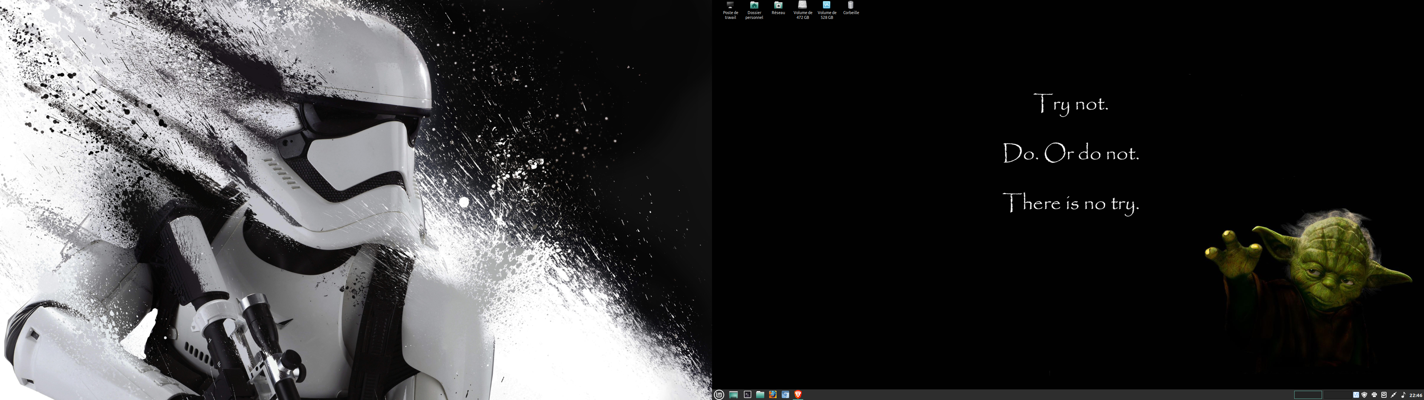Click the printer tray icon
This screenshot has height=400, width=1424.
click(x=1374, y=394)
